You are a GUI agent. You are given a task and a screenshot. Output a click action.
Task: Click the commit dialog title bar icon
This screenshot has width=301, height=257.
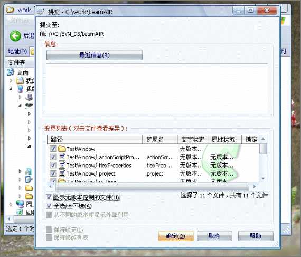point(41,12)
